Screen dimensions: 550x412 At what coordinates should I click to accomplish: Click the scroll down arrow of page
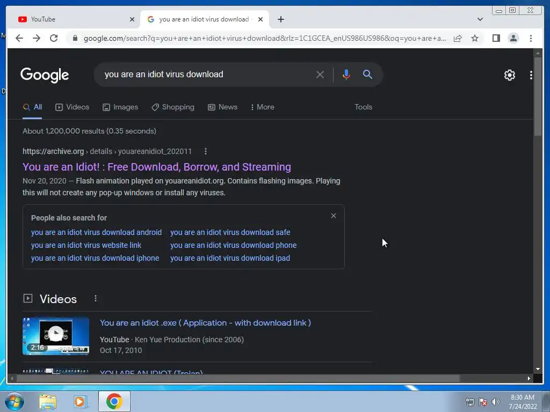538,369
